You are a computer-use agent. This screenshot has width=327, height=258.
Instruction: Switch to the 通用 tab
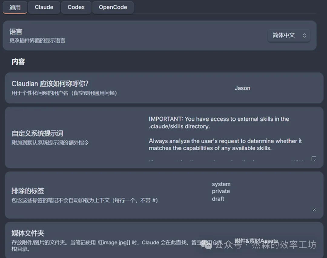15,7
